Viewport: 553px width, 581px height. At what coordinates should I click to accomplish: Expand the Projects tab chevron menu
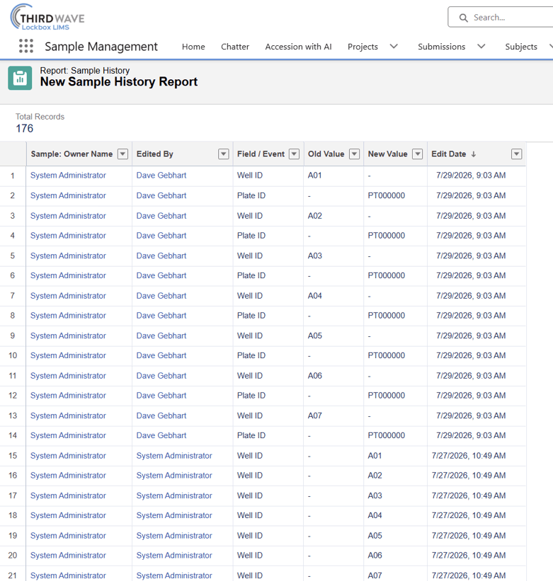[x=394, y=46]
